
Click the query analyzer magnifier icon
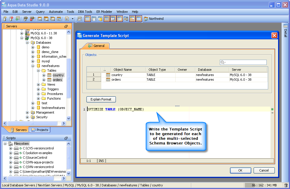click(40, 19)
